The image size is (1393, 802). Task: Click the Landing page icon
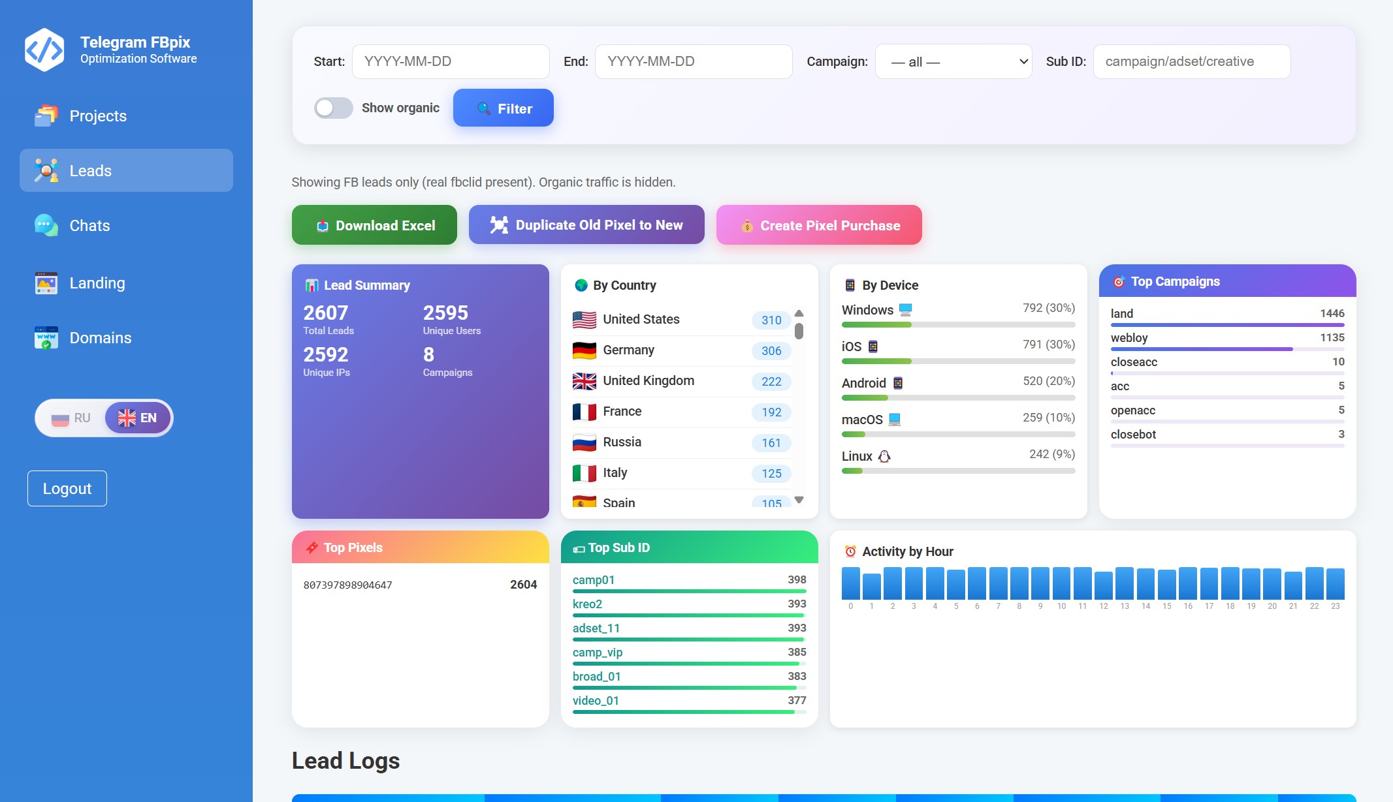point(46,283)
